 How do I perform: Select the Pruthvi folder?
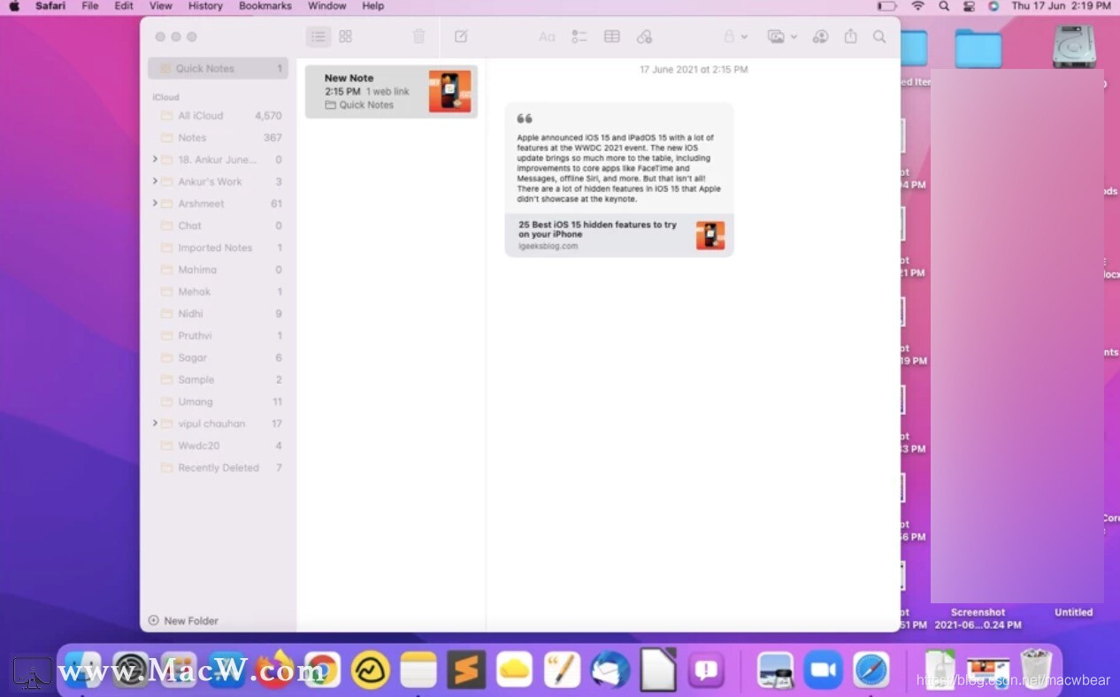pos(218,335)
